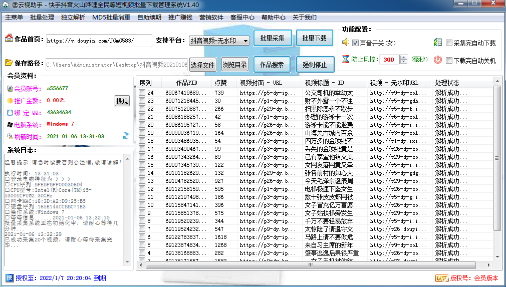Select the row titled 扫黑除恶永不歇步
Image resolution: width=506 pixels, height=287 pixels.
tap(316, 109)
